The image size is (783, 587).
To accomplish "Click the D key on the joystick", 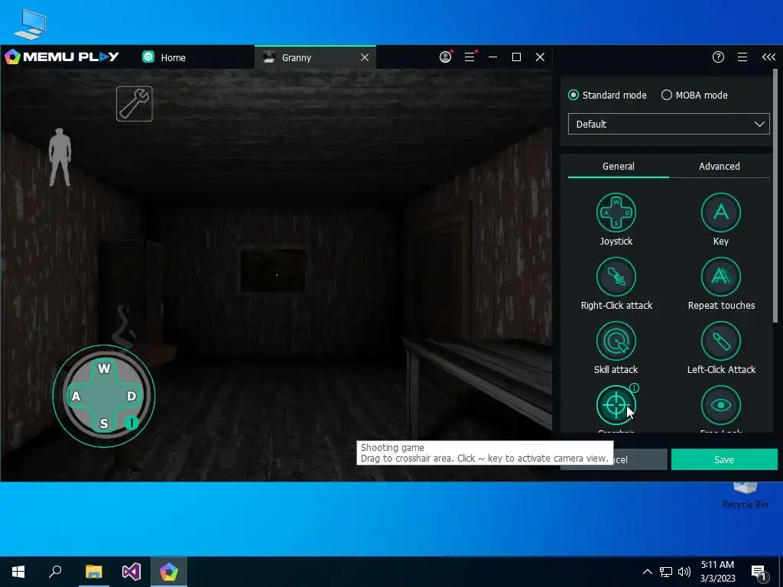I will pyautogui.click(x=132, y=397).
